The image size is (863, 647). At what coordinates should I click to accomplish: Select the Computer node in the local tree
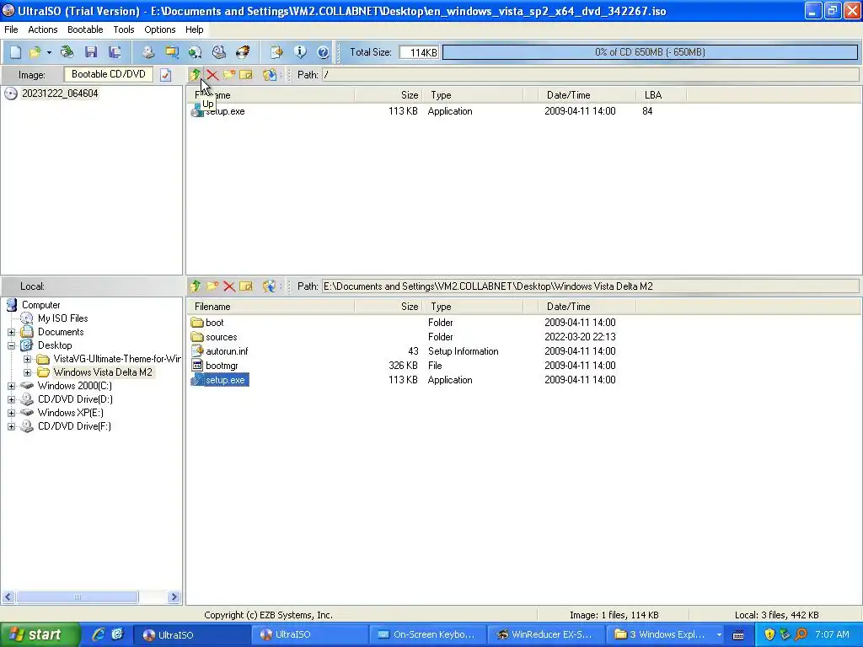tap(40, 305)
